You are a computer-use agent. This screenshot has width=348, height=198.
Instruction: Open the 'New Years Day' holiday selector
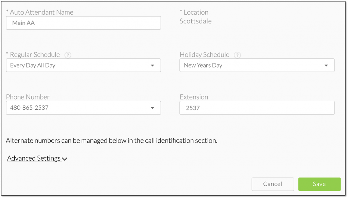pos(257,65)
